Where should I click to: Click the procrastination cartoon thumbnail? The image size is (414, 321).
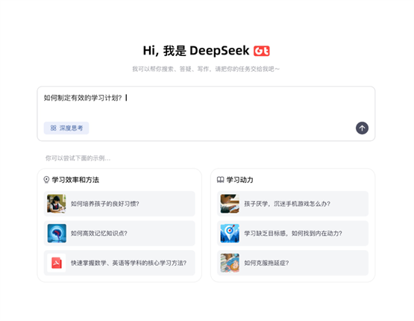230,263
